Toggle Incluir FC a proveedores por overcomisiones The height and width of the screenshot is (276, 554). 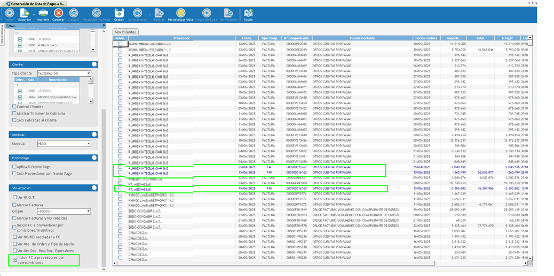point(14,259)
